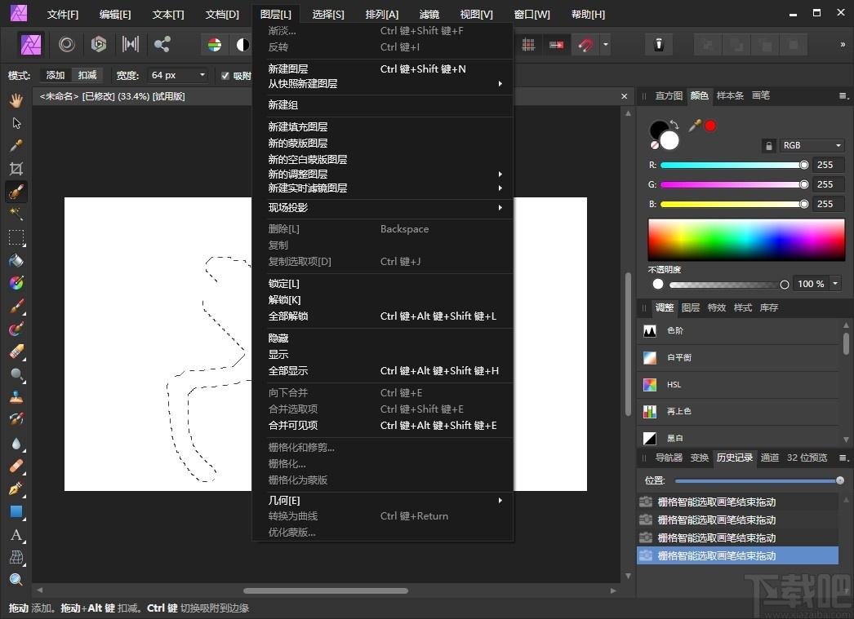Select the Move arrow tool
The image size is (854, 619).
pyautogui.click(x=16, y=123)
